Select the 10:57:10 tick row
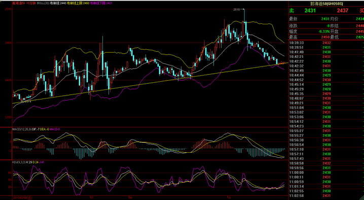This screenshot has height=200, width=364. [326, 149]
